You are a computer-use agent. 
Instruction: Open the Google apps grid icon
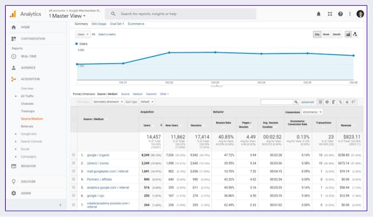point(330,14)
